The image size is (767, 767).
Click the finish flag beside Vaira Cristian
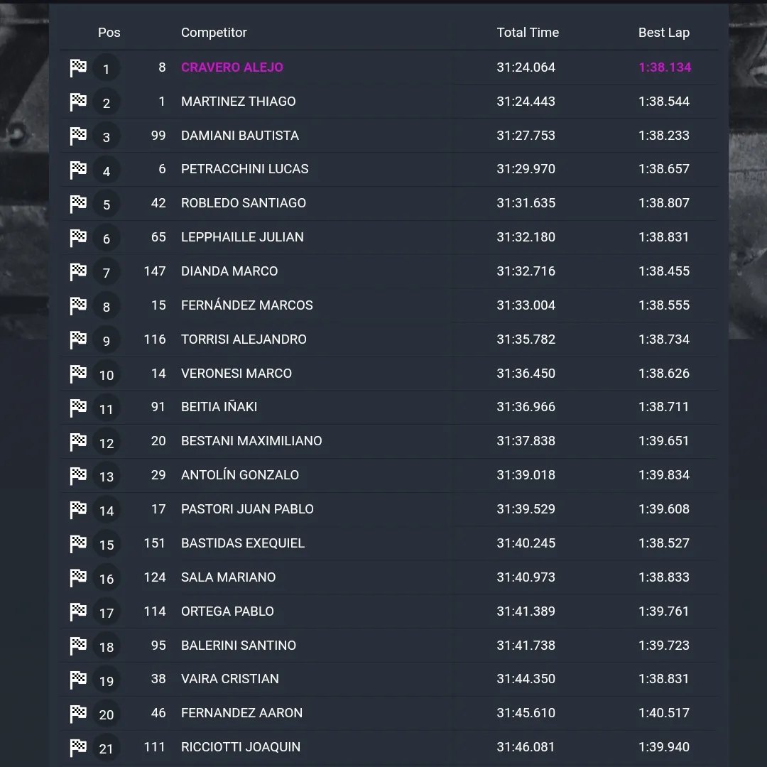tap(78, 680)
